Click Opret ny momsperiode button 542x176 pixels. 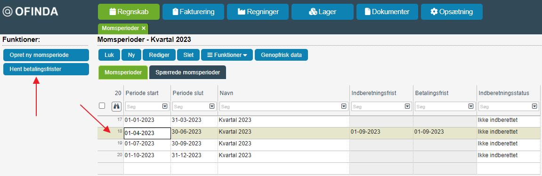point(46,55)
